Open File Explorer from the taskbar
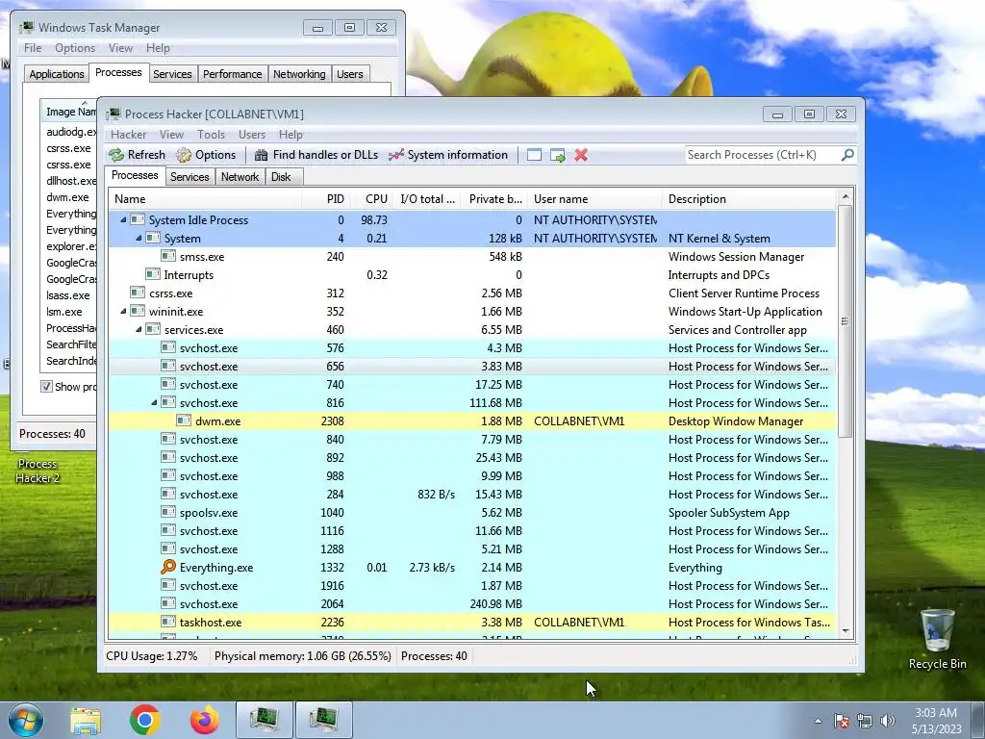 tap(86, 720)
